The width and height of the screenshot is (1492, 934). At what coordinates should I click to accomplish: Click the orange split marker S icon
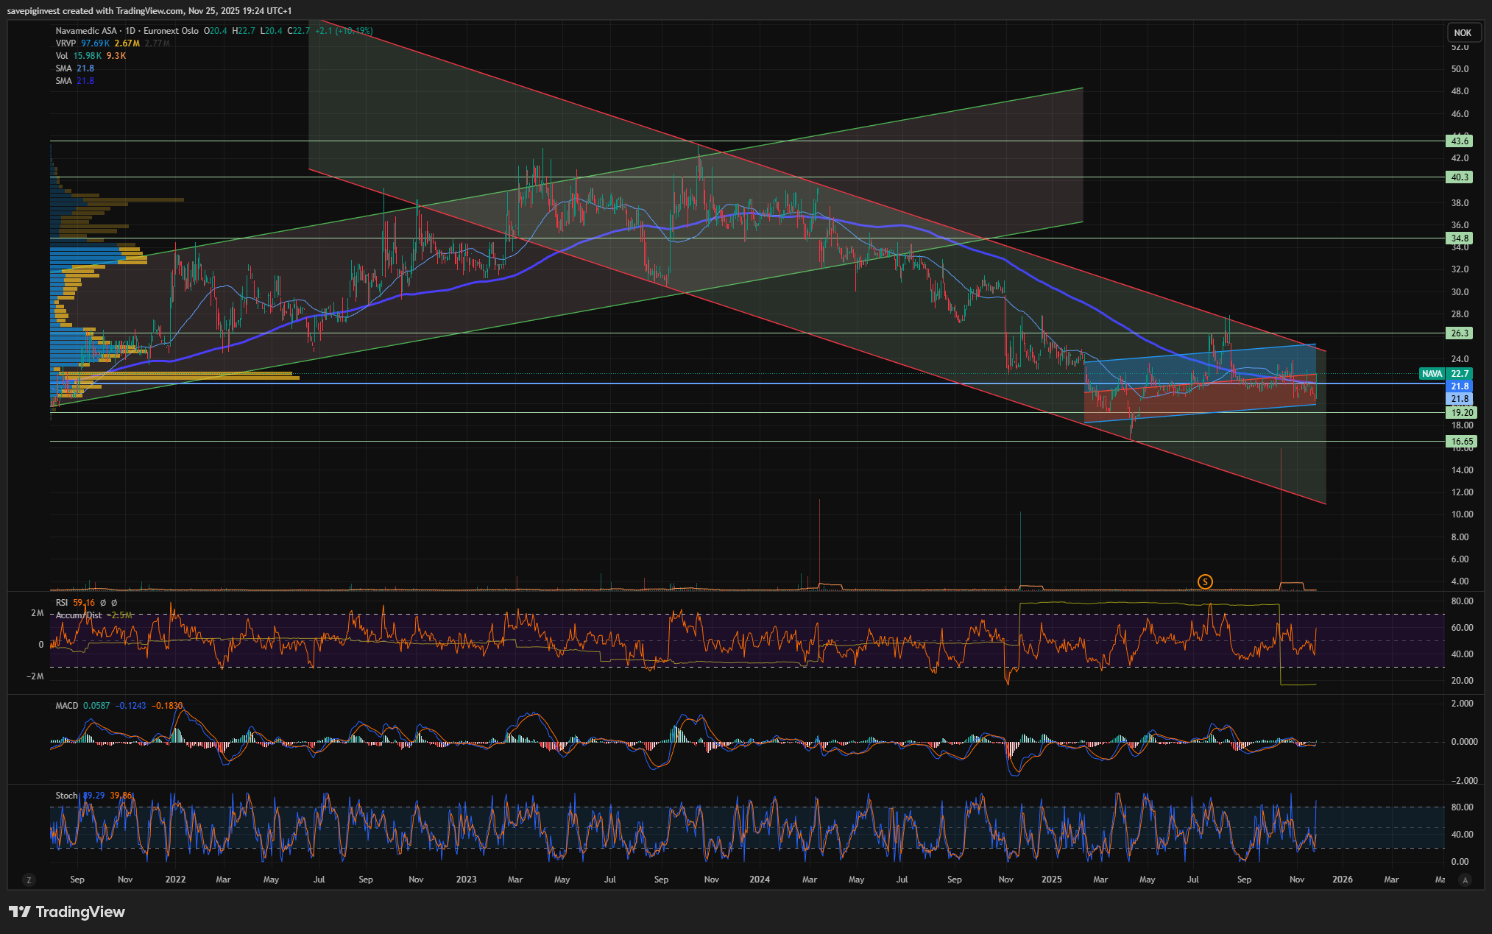1205,581
